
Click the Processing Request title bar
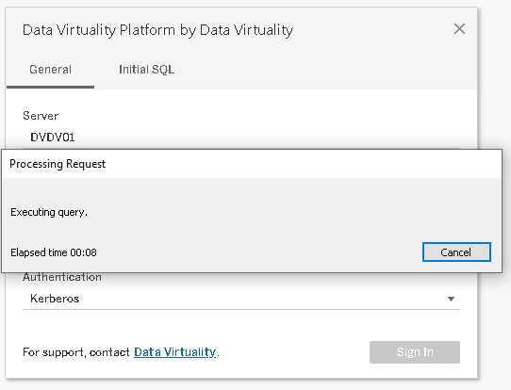pos(252,164)
